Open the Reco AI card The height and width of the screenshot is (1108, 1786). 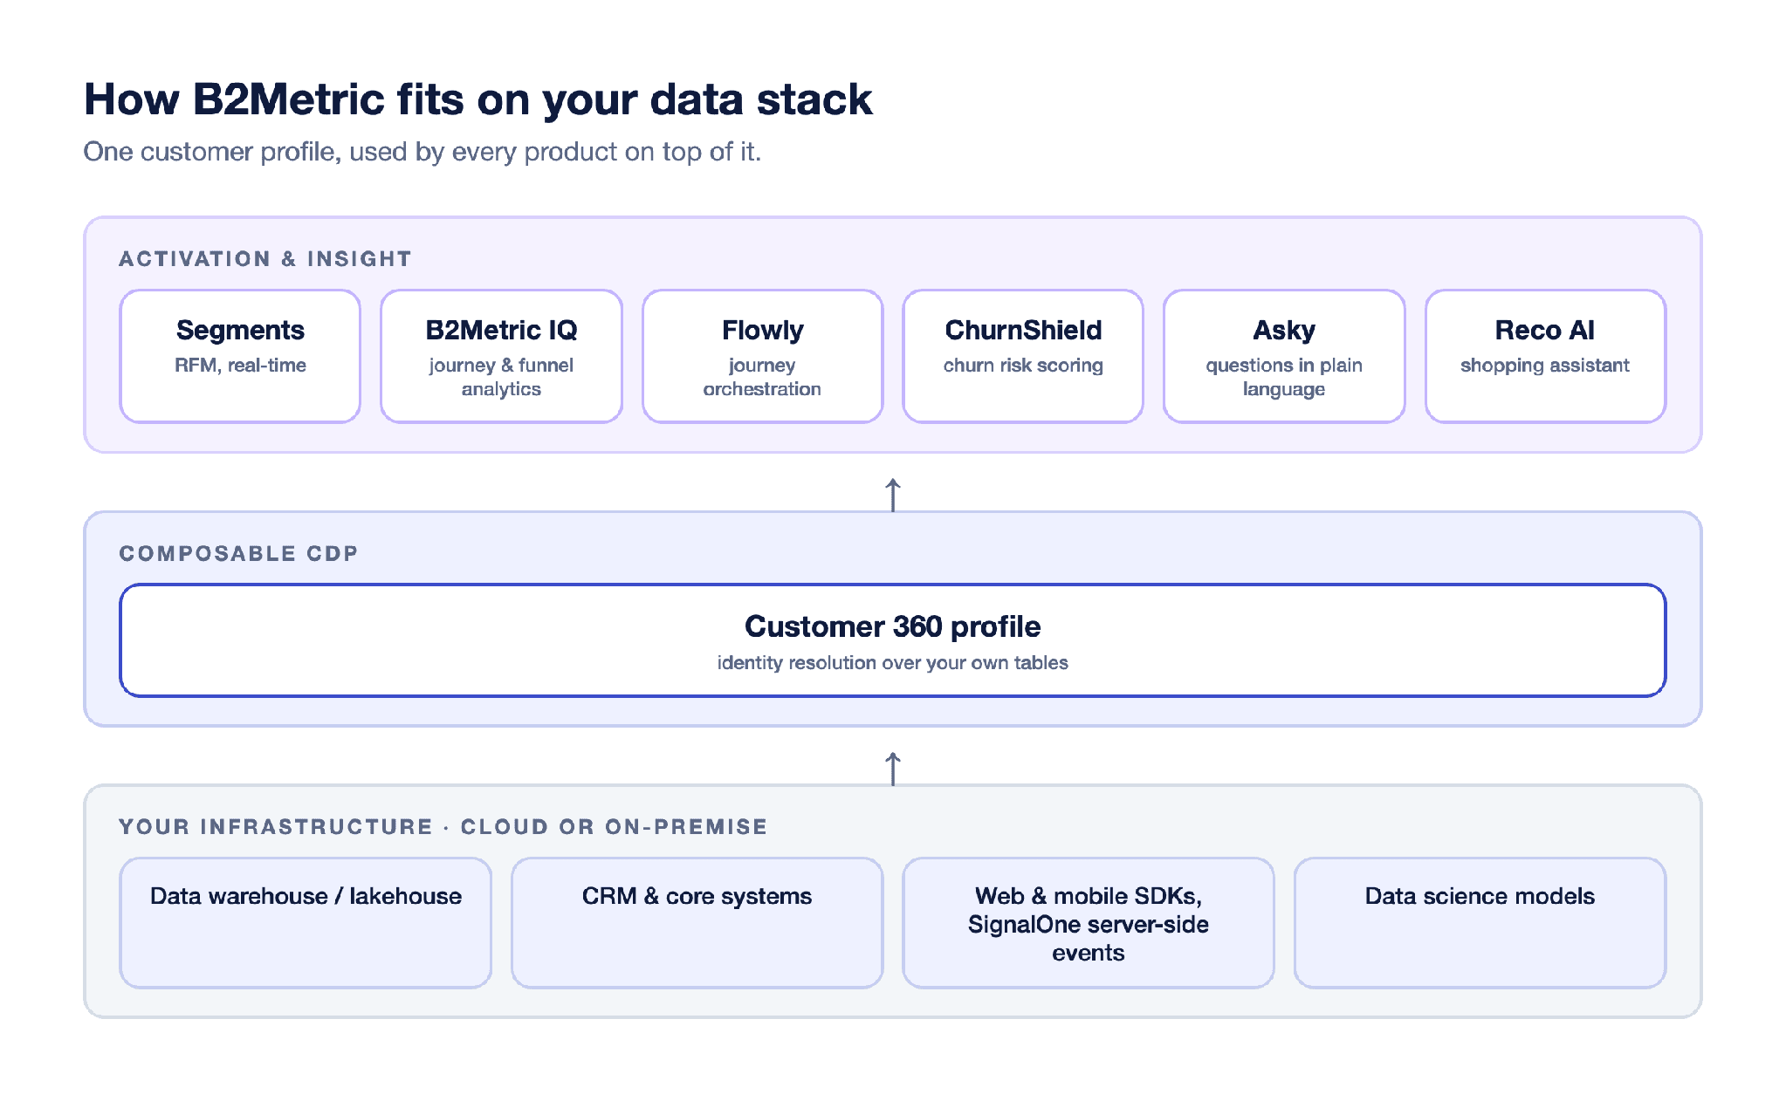click(x=1545, y=356)
